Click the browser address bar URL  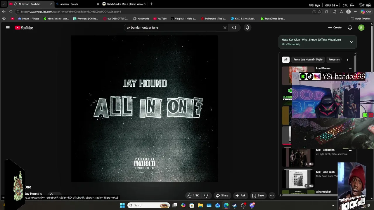(71, 12)
